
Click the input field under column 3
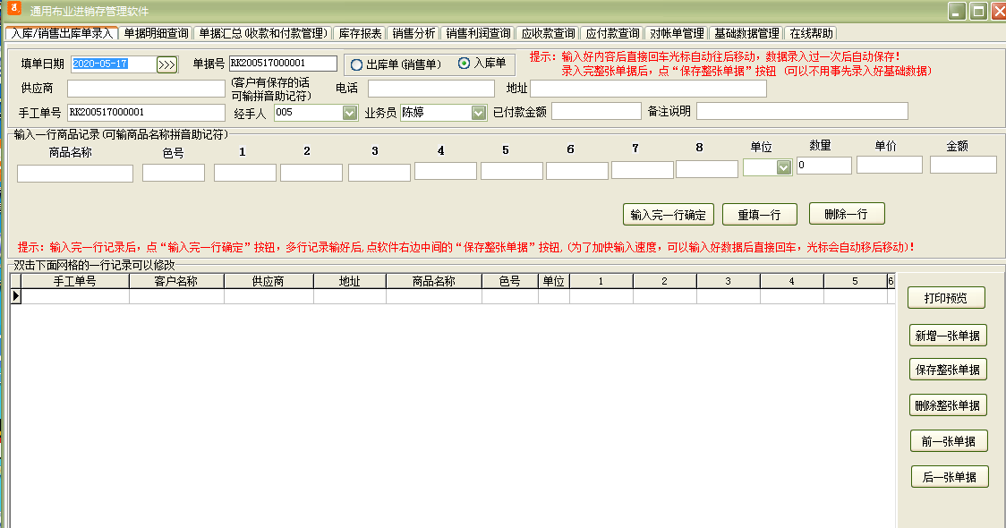[x=379, y=173]
